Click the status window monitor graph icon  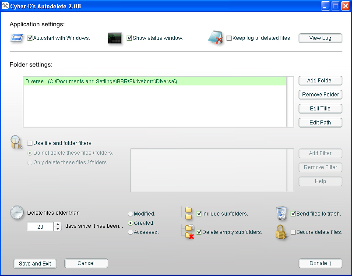(x=115, y=38)
